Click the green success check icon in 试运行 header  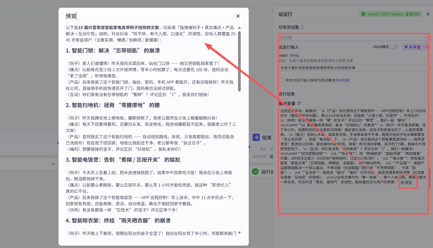click(363, 14)
